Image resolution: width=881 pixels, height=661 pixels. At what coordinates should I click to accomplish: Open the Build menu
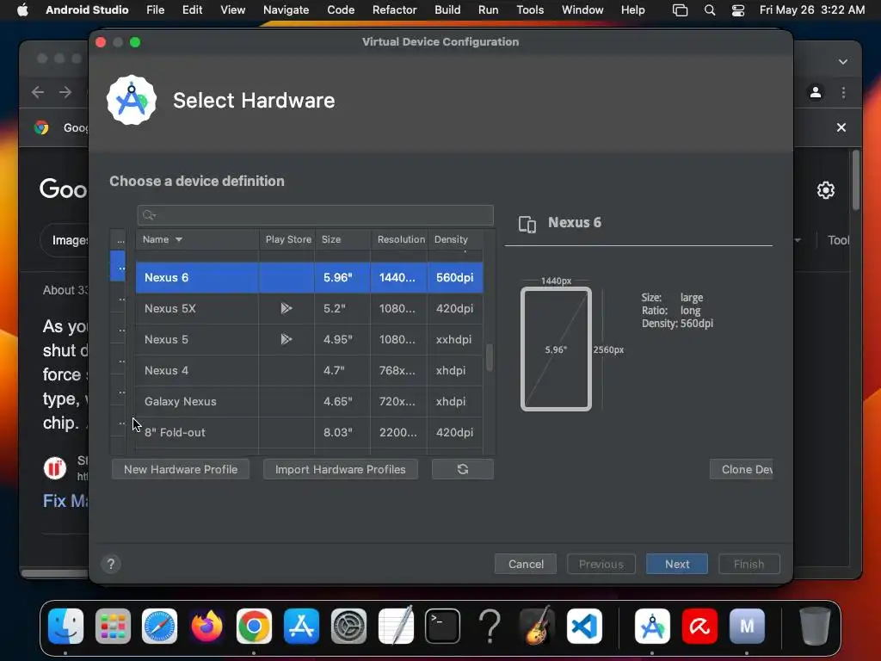447,10
